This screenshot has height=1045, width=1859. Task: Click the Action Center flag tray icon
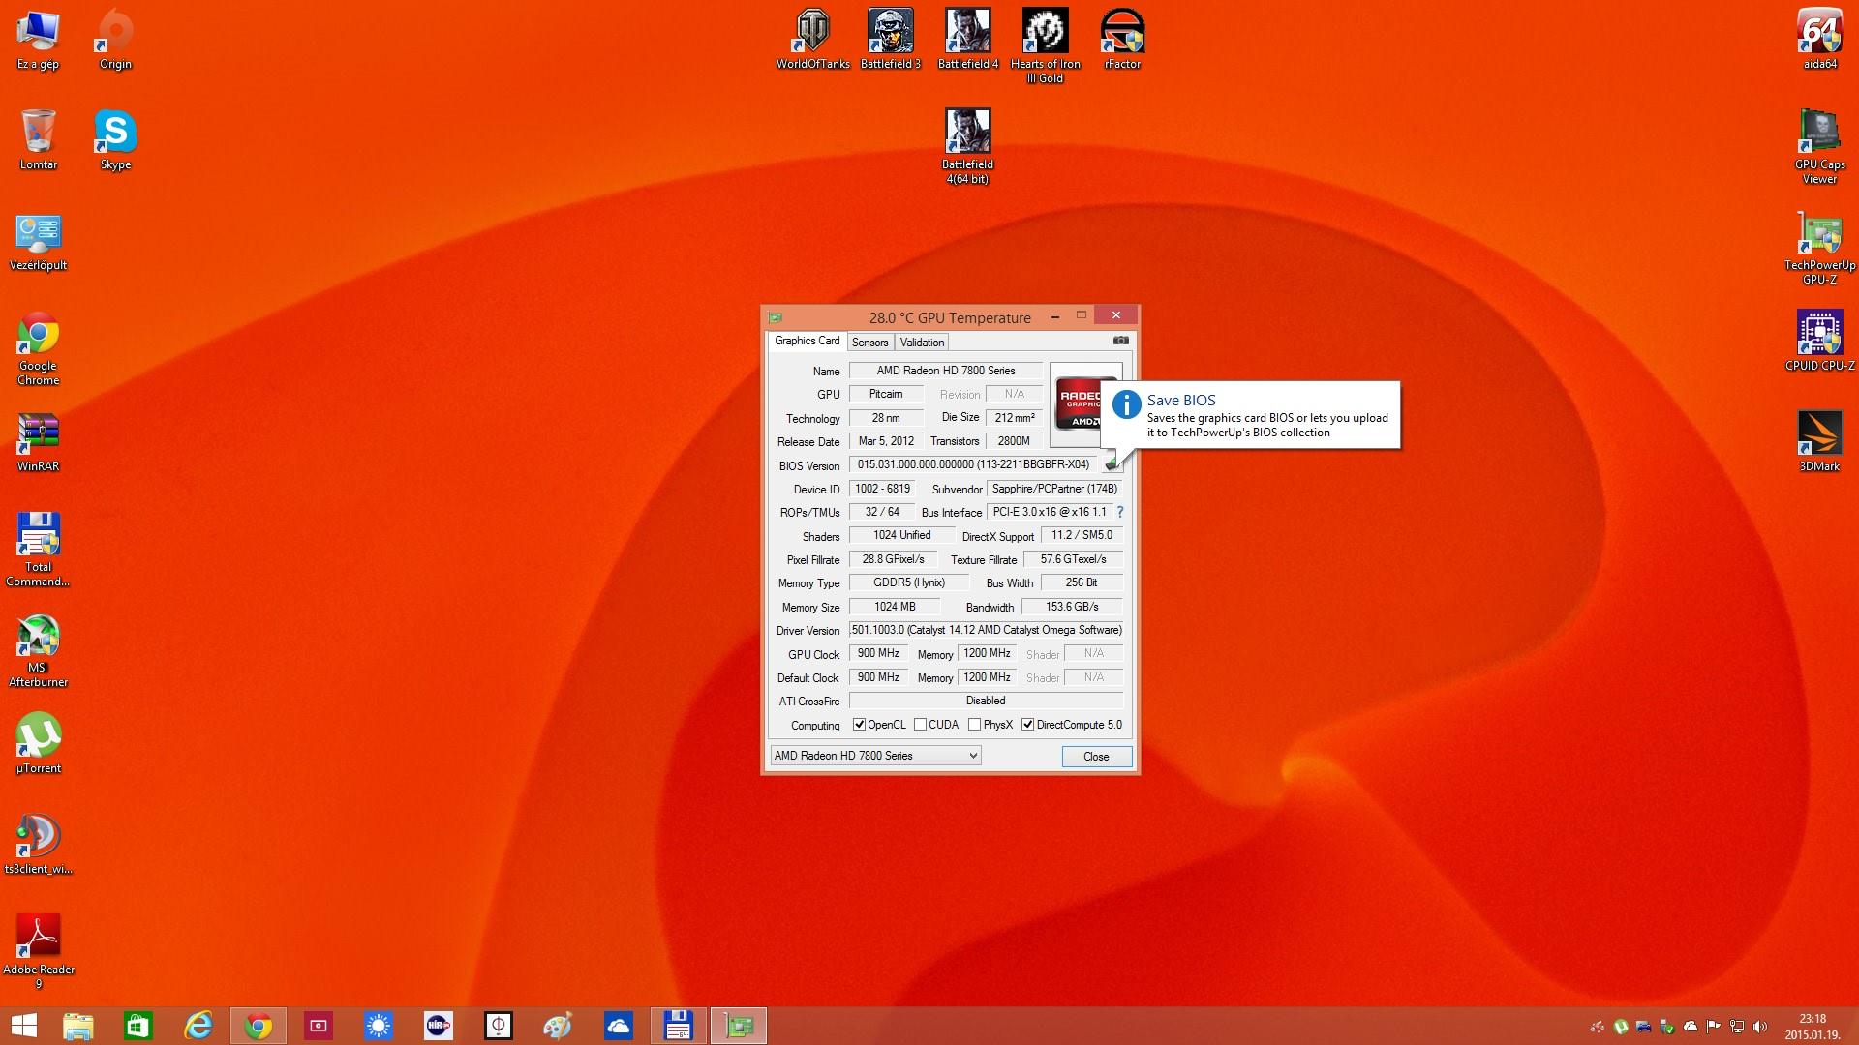pos(1714,1027)
